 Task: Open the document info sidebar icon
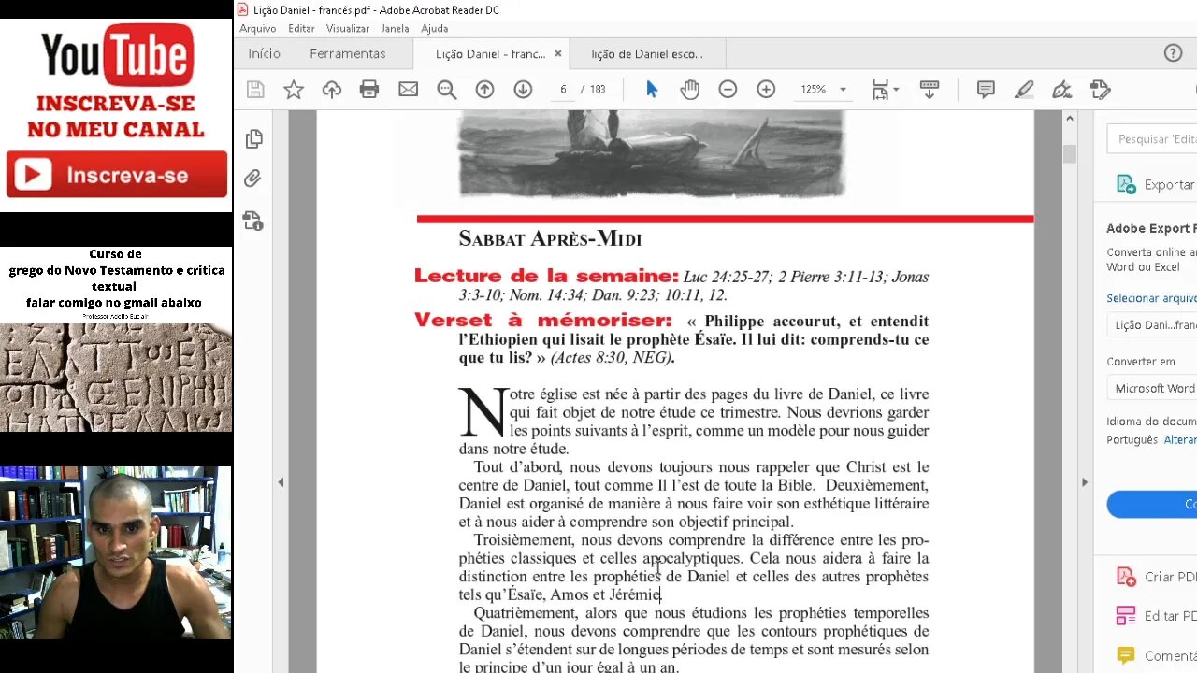(252, 221)
